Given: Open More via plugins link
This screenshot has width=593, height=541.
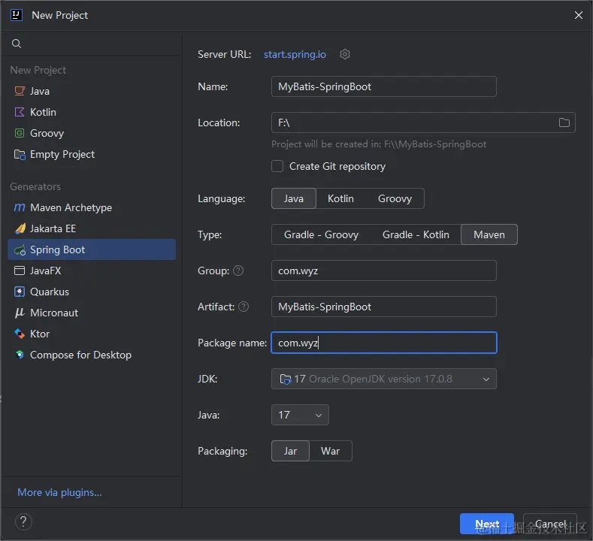Looking at the screenshot, I should coord(59,492).
